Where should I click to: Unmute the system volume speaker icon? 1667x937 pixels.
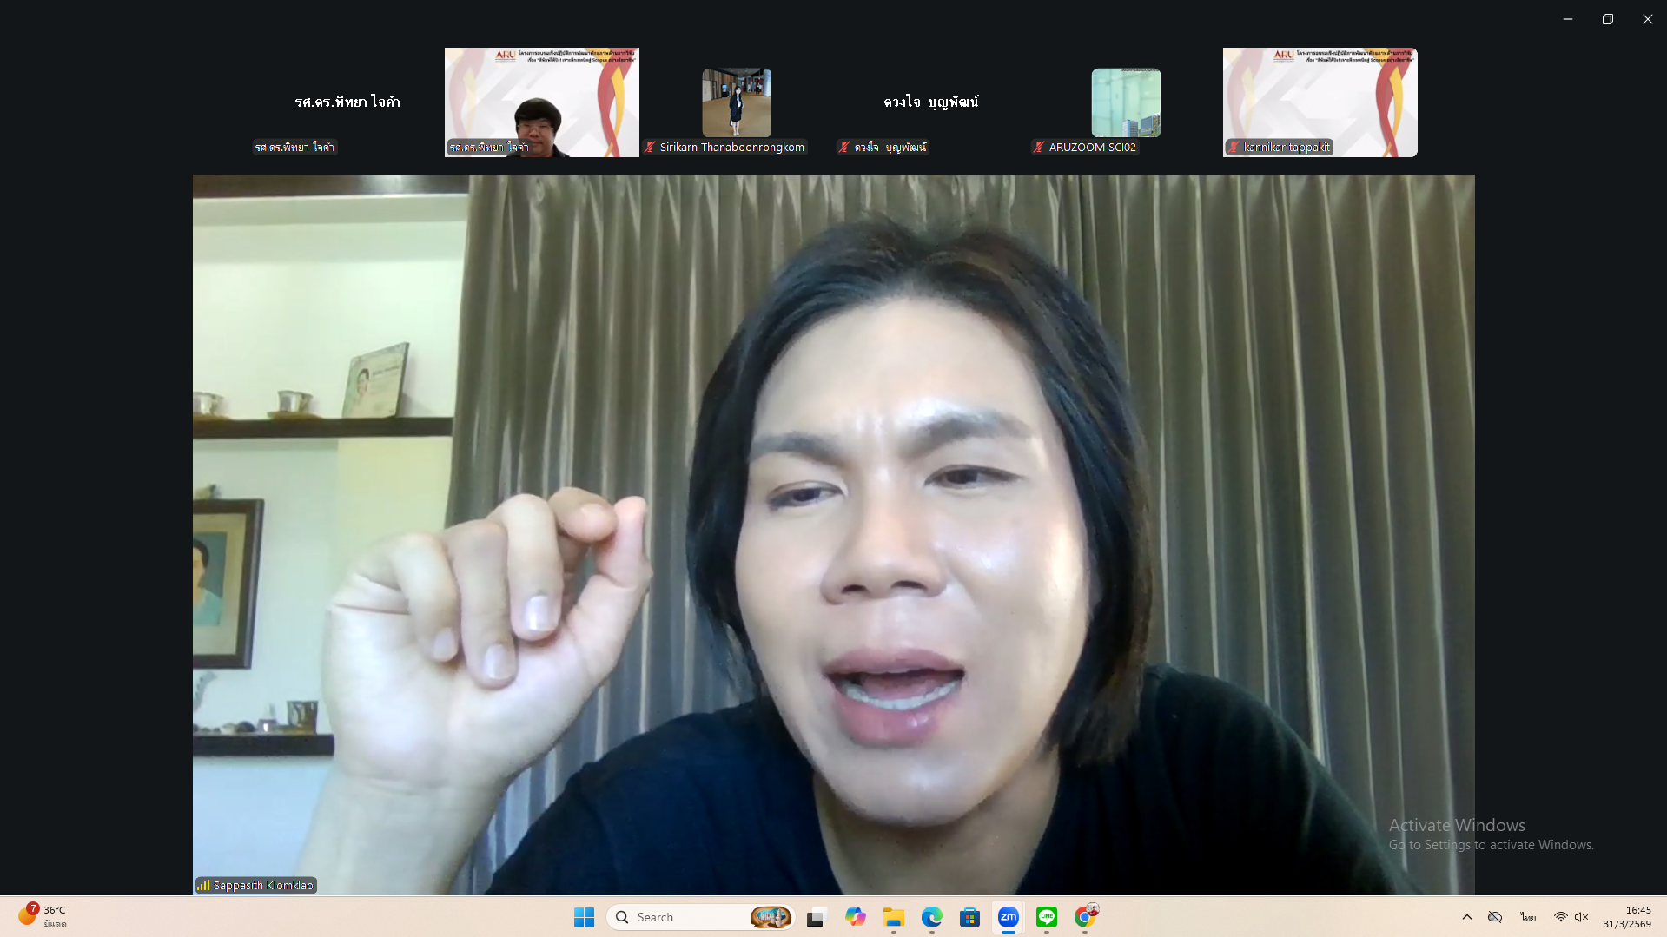pos(1582,917)
